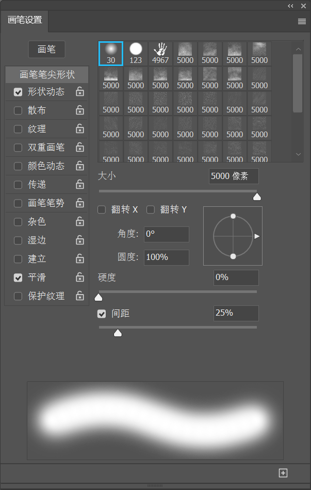Collapse the panel with double arrow icon
Viewport: 311px width, 490px height.
pyautogui.click(x=290, y=6)
